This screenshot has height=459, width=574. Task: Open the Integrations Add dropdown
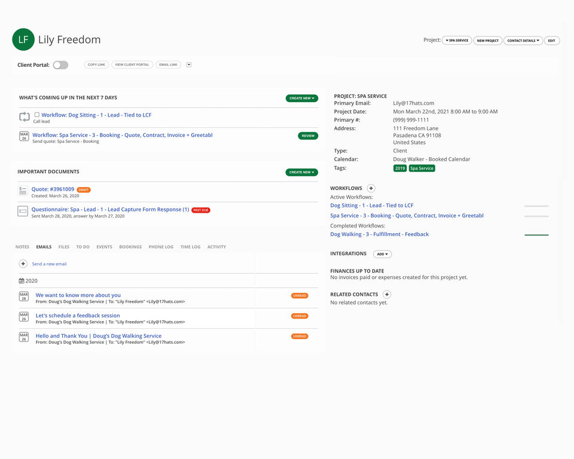[x=382, y=254]
